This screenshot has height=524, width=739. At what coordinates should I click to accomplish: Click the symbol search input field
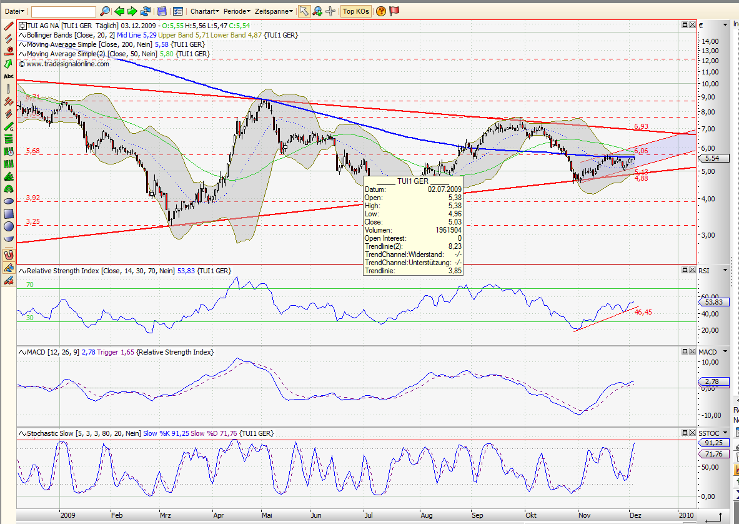[x=64, y=11]
